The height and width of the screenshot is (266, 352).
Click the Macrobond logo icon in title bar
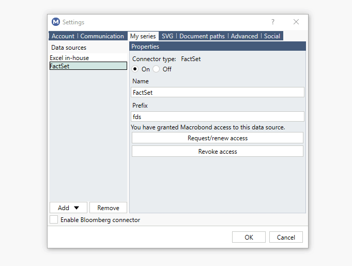(x=56, y=22)
